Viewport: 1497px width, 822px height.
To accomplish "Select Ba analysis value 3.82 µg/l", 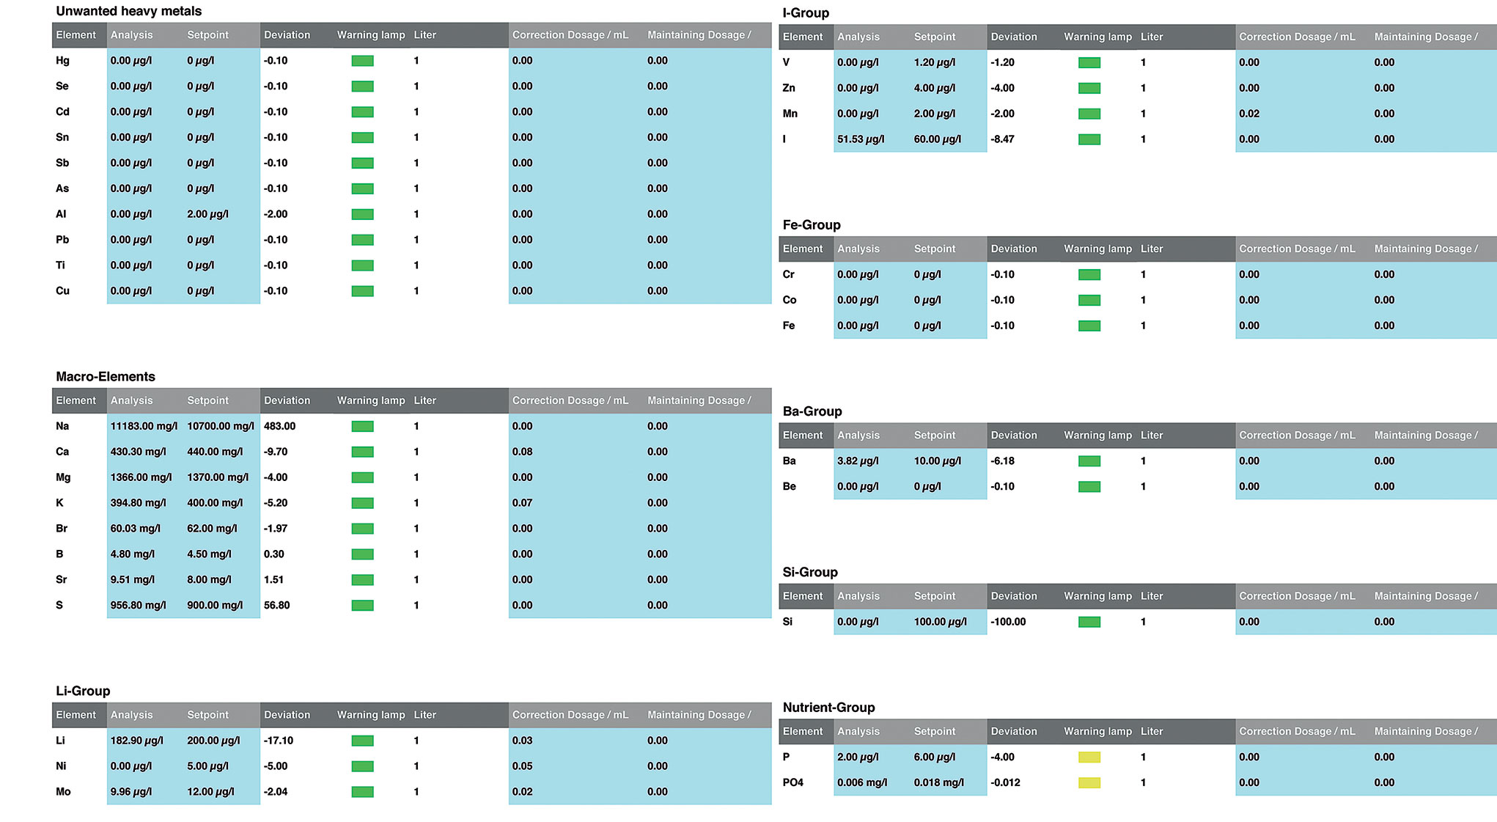I will [858, 461].
